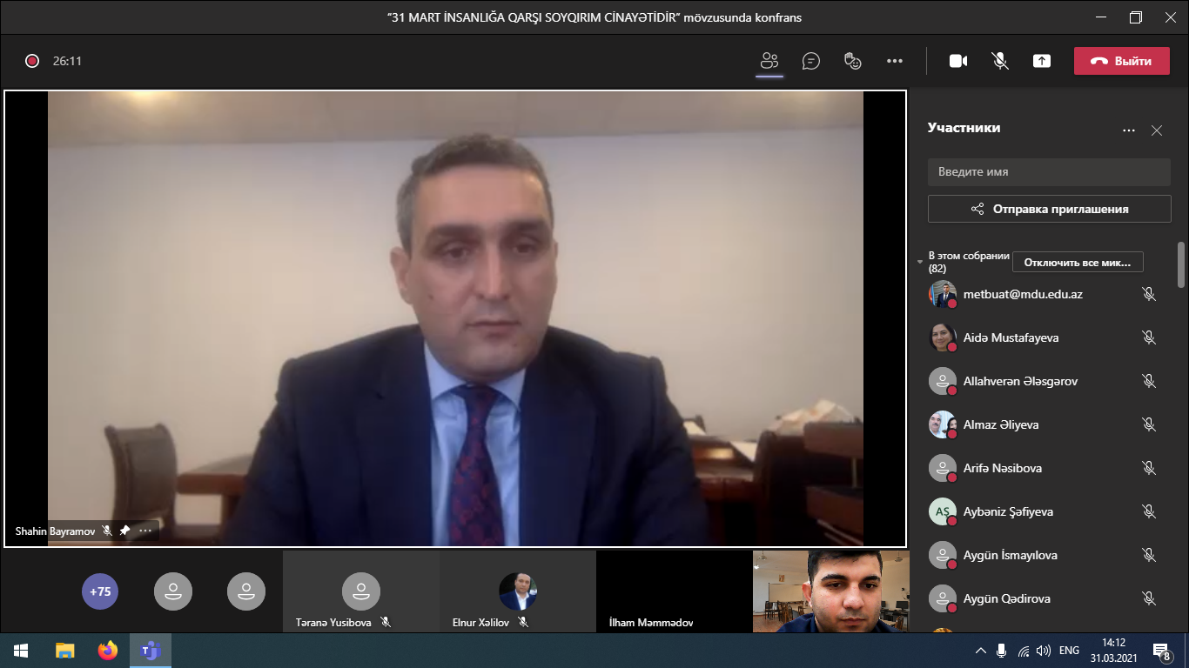Click the Выйти leave button
The image size is (1189, 668).
coord(1121,61)
